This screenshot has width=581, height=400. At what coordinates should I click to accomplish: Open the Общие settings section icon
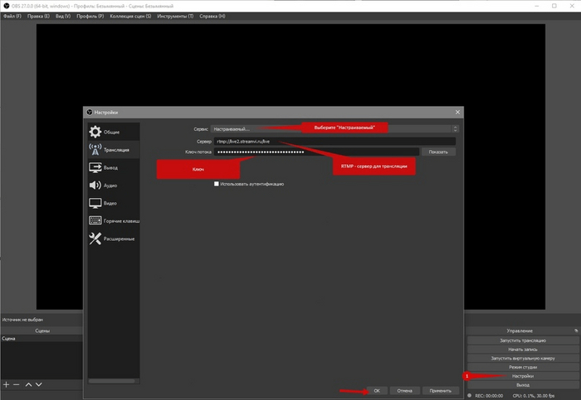(95, 132)
